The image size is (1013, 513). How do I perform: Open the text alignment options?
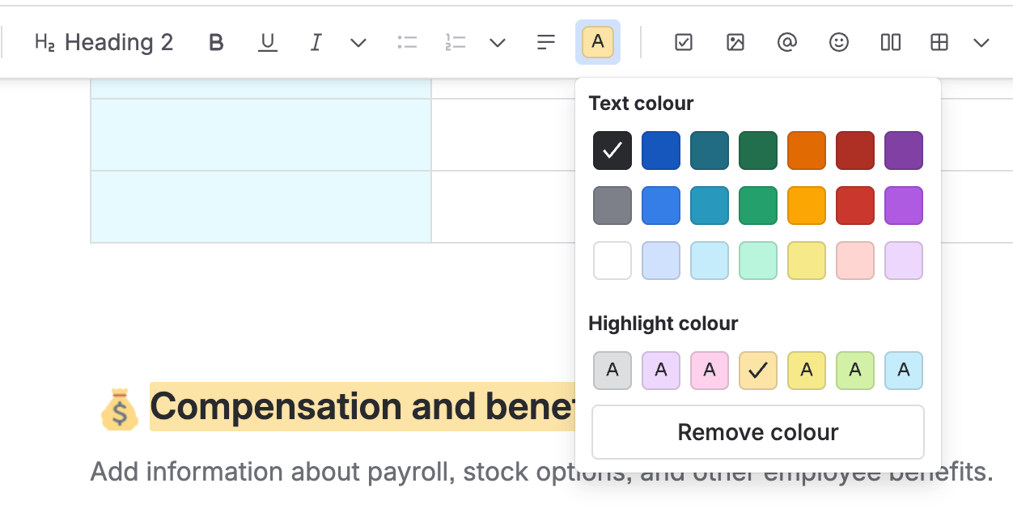click(545, 42)
